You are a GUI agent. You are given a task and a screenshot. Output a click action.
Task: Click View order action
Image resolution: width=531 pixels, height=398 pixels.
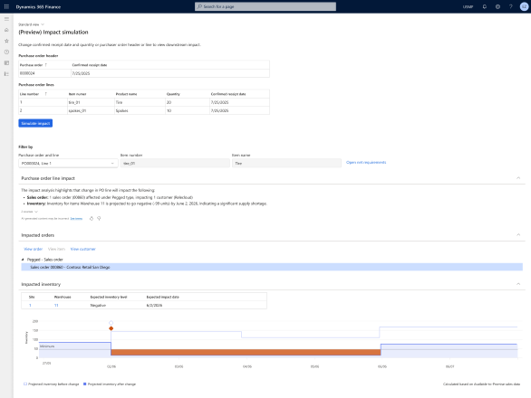pyautogui.click(x=34, y=250)
